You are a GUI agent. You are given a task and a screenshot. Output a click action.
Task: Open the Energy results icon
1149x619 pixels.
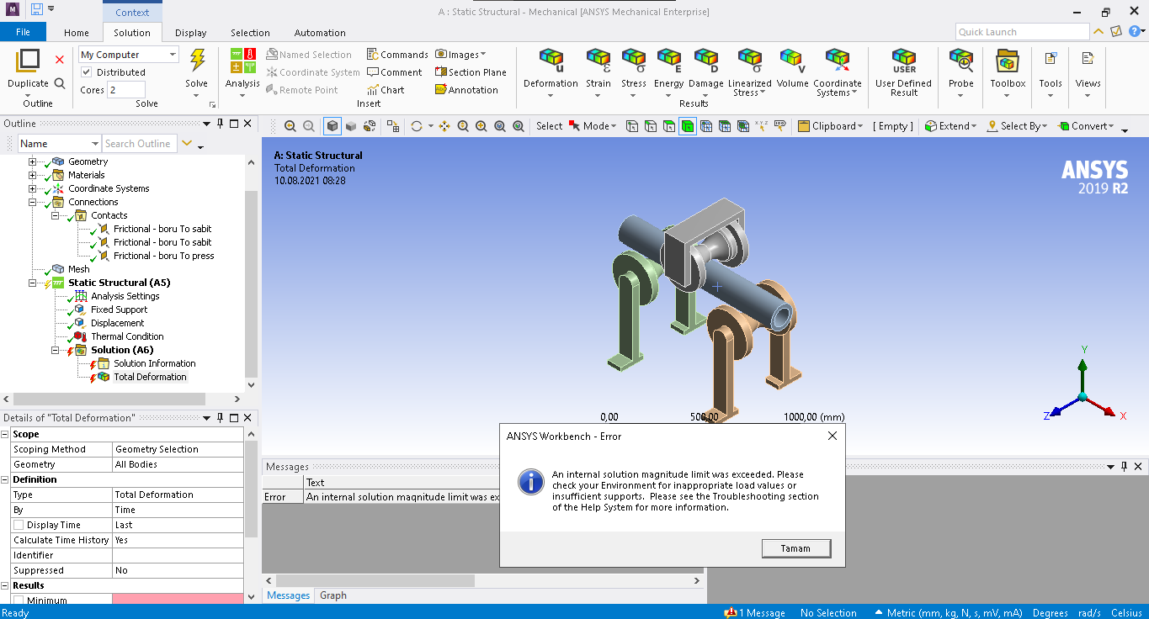pos(669,61)
